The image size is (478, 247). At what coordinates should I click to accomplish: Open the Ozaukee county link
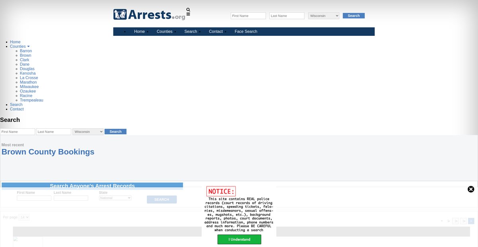point(28,91)
